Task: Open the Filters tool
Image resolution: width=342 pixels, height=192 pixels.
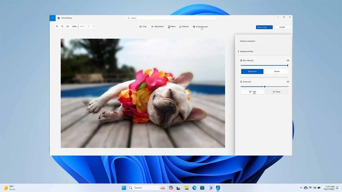Action: (172, 26)
